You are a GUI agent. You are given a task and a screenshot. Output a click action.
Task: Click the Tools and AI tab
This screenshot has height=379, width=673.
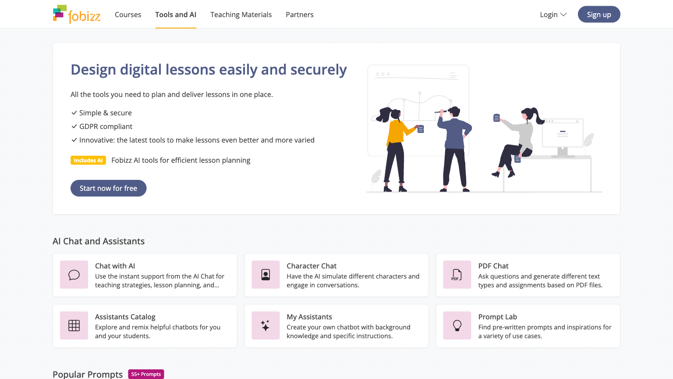coord(175,14)
